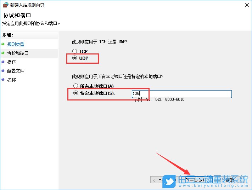Select the 操作 step in sidebar

[x=11, y=62]
